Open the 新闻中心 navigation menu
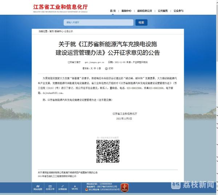The width and height of the screenshot is (218, 195). click(126, 11)
